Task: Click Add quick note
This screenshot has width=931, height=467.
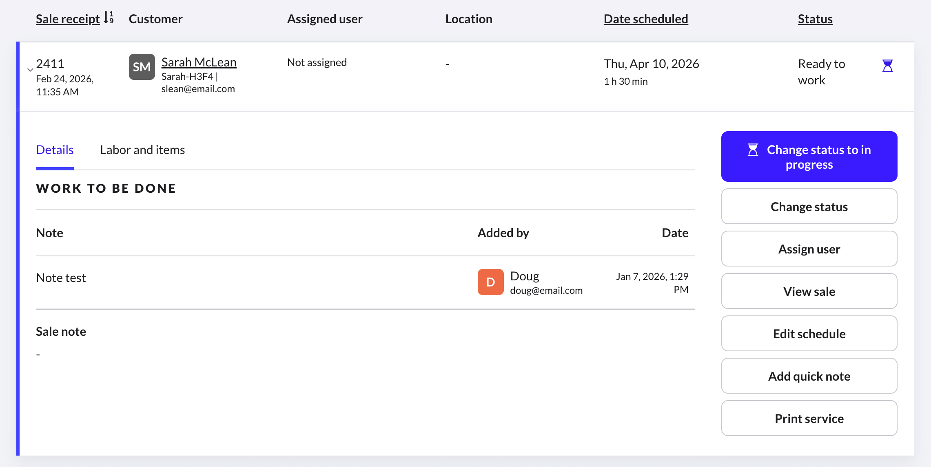Action: (809, 376)
